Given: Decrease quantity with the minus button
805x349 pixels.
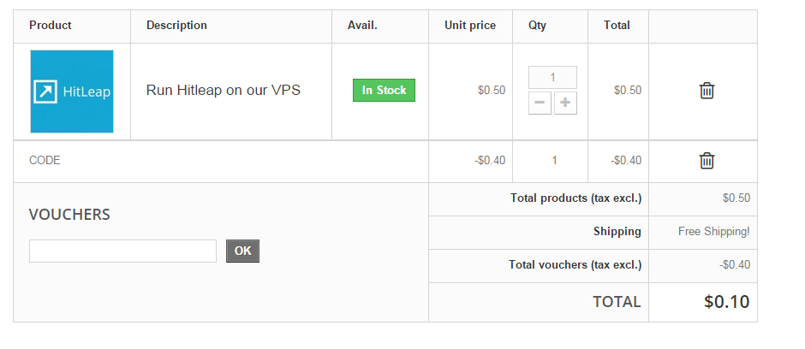Looking at the screenshot, I should click(x=540, y=103).
